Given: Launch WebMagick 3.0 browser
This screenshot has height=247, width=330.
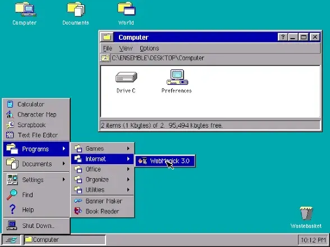Looking at the screenshot, I should point(165,161).
